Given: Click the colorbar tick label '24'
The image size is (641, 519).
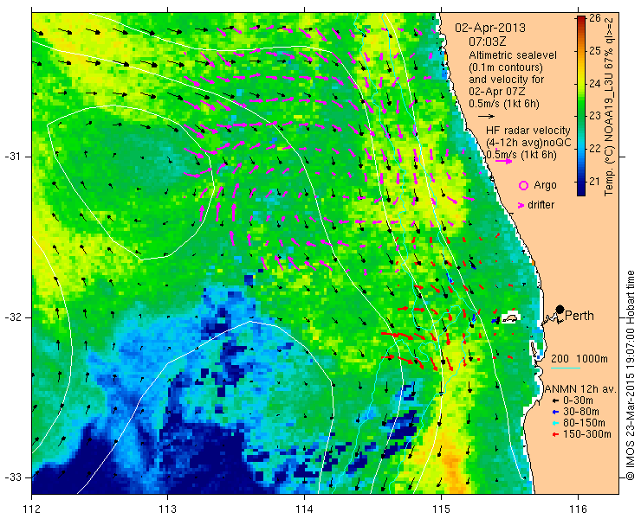Looking at the screenshot, I should tap(594, 83).
